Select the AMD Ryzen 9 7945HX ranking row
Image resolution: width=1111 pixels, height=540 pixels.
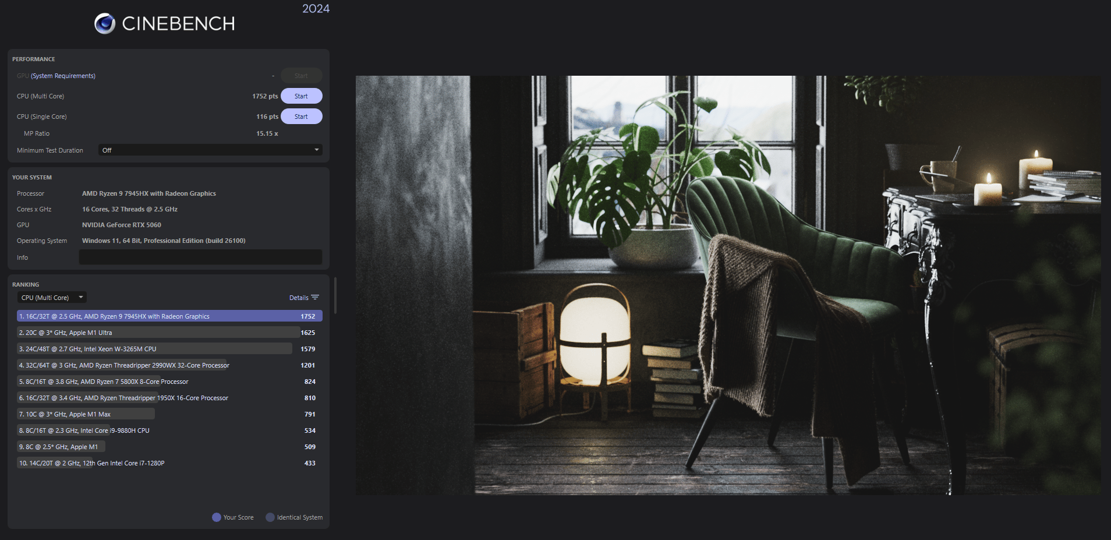[x=169, y=316]
